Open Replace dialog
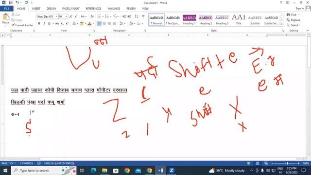Image resolution: width=311 pixels, height=175 pixels. pos(294,20)
